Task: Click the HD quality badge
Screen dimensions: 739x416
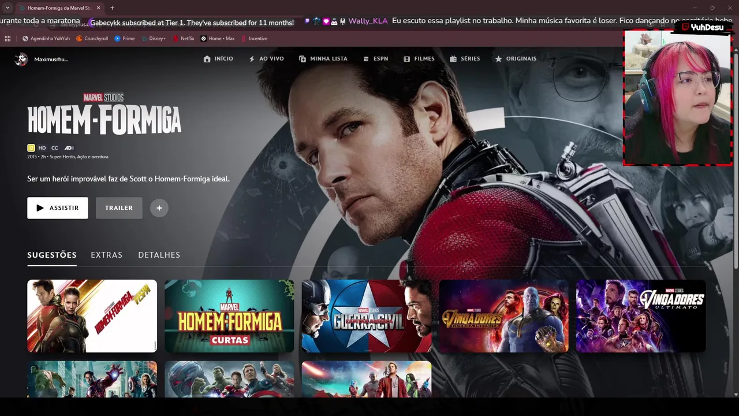Action: pos(42,148)
